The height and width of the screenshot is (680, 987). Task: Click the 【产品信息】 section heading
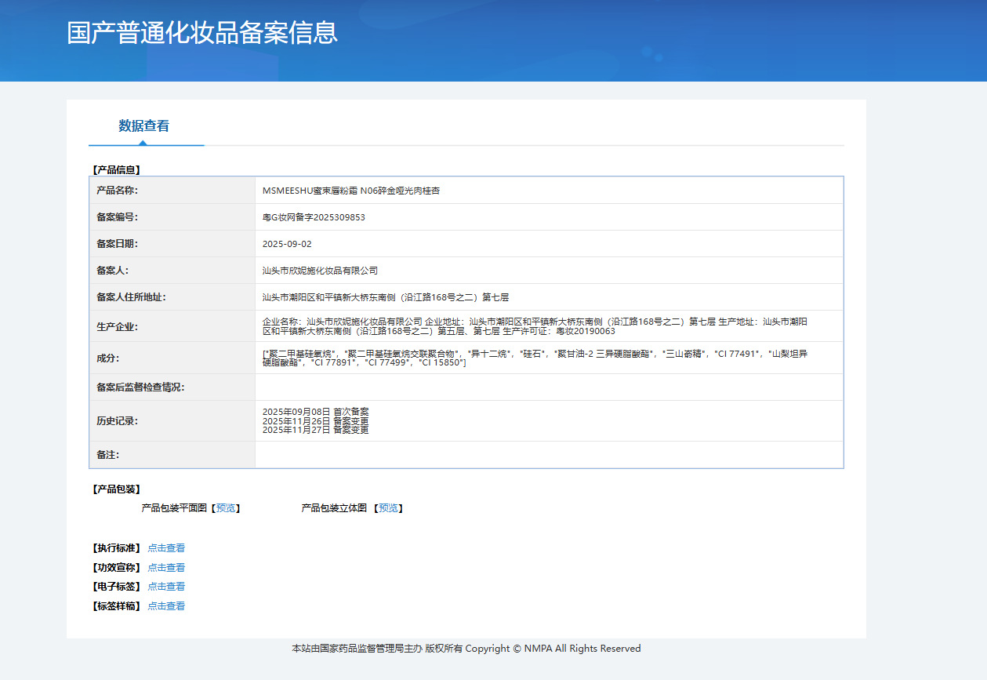tap(116, 169)
